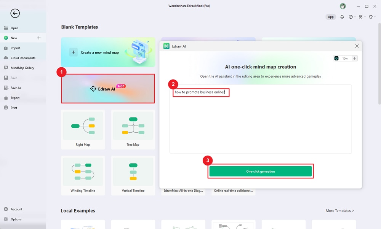Click the Edraw AI dialog logo icon
The height and width of the screenshot is (229, 381).
(166, 46)
